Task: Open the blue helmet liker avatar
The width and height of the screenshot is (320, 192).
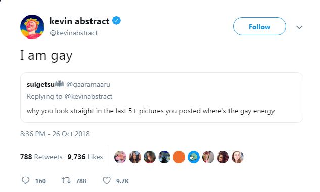Action: tap(194, 157)
